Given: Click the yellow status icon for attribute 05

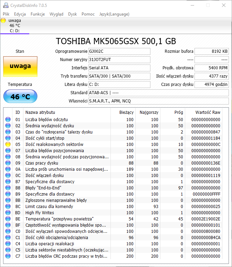Looking at the screenshot, I should [8, 144].
